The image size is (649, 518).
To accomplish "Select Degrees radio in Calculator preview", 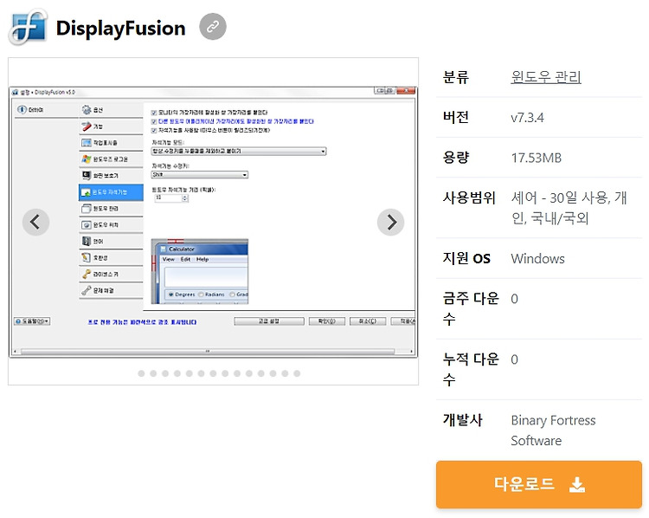I will [x=171, y=295].
